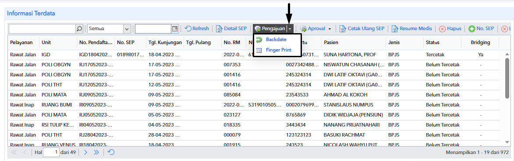Collapse the Pengajuan dropdown arrow
The height and width of the screenshot is (161, 514).
point(290,29)
